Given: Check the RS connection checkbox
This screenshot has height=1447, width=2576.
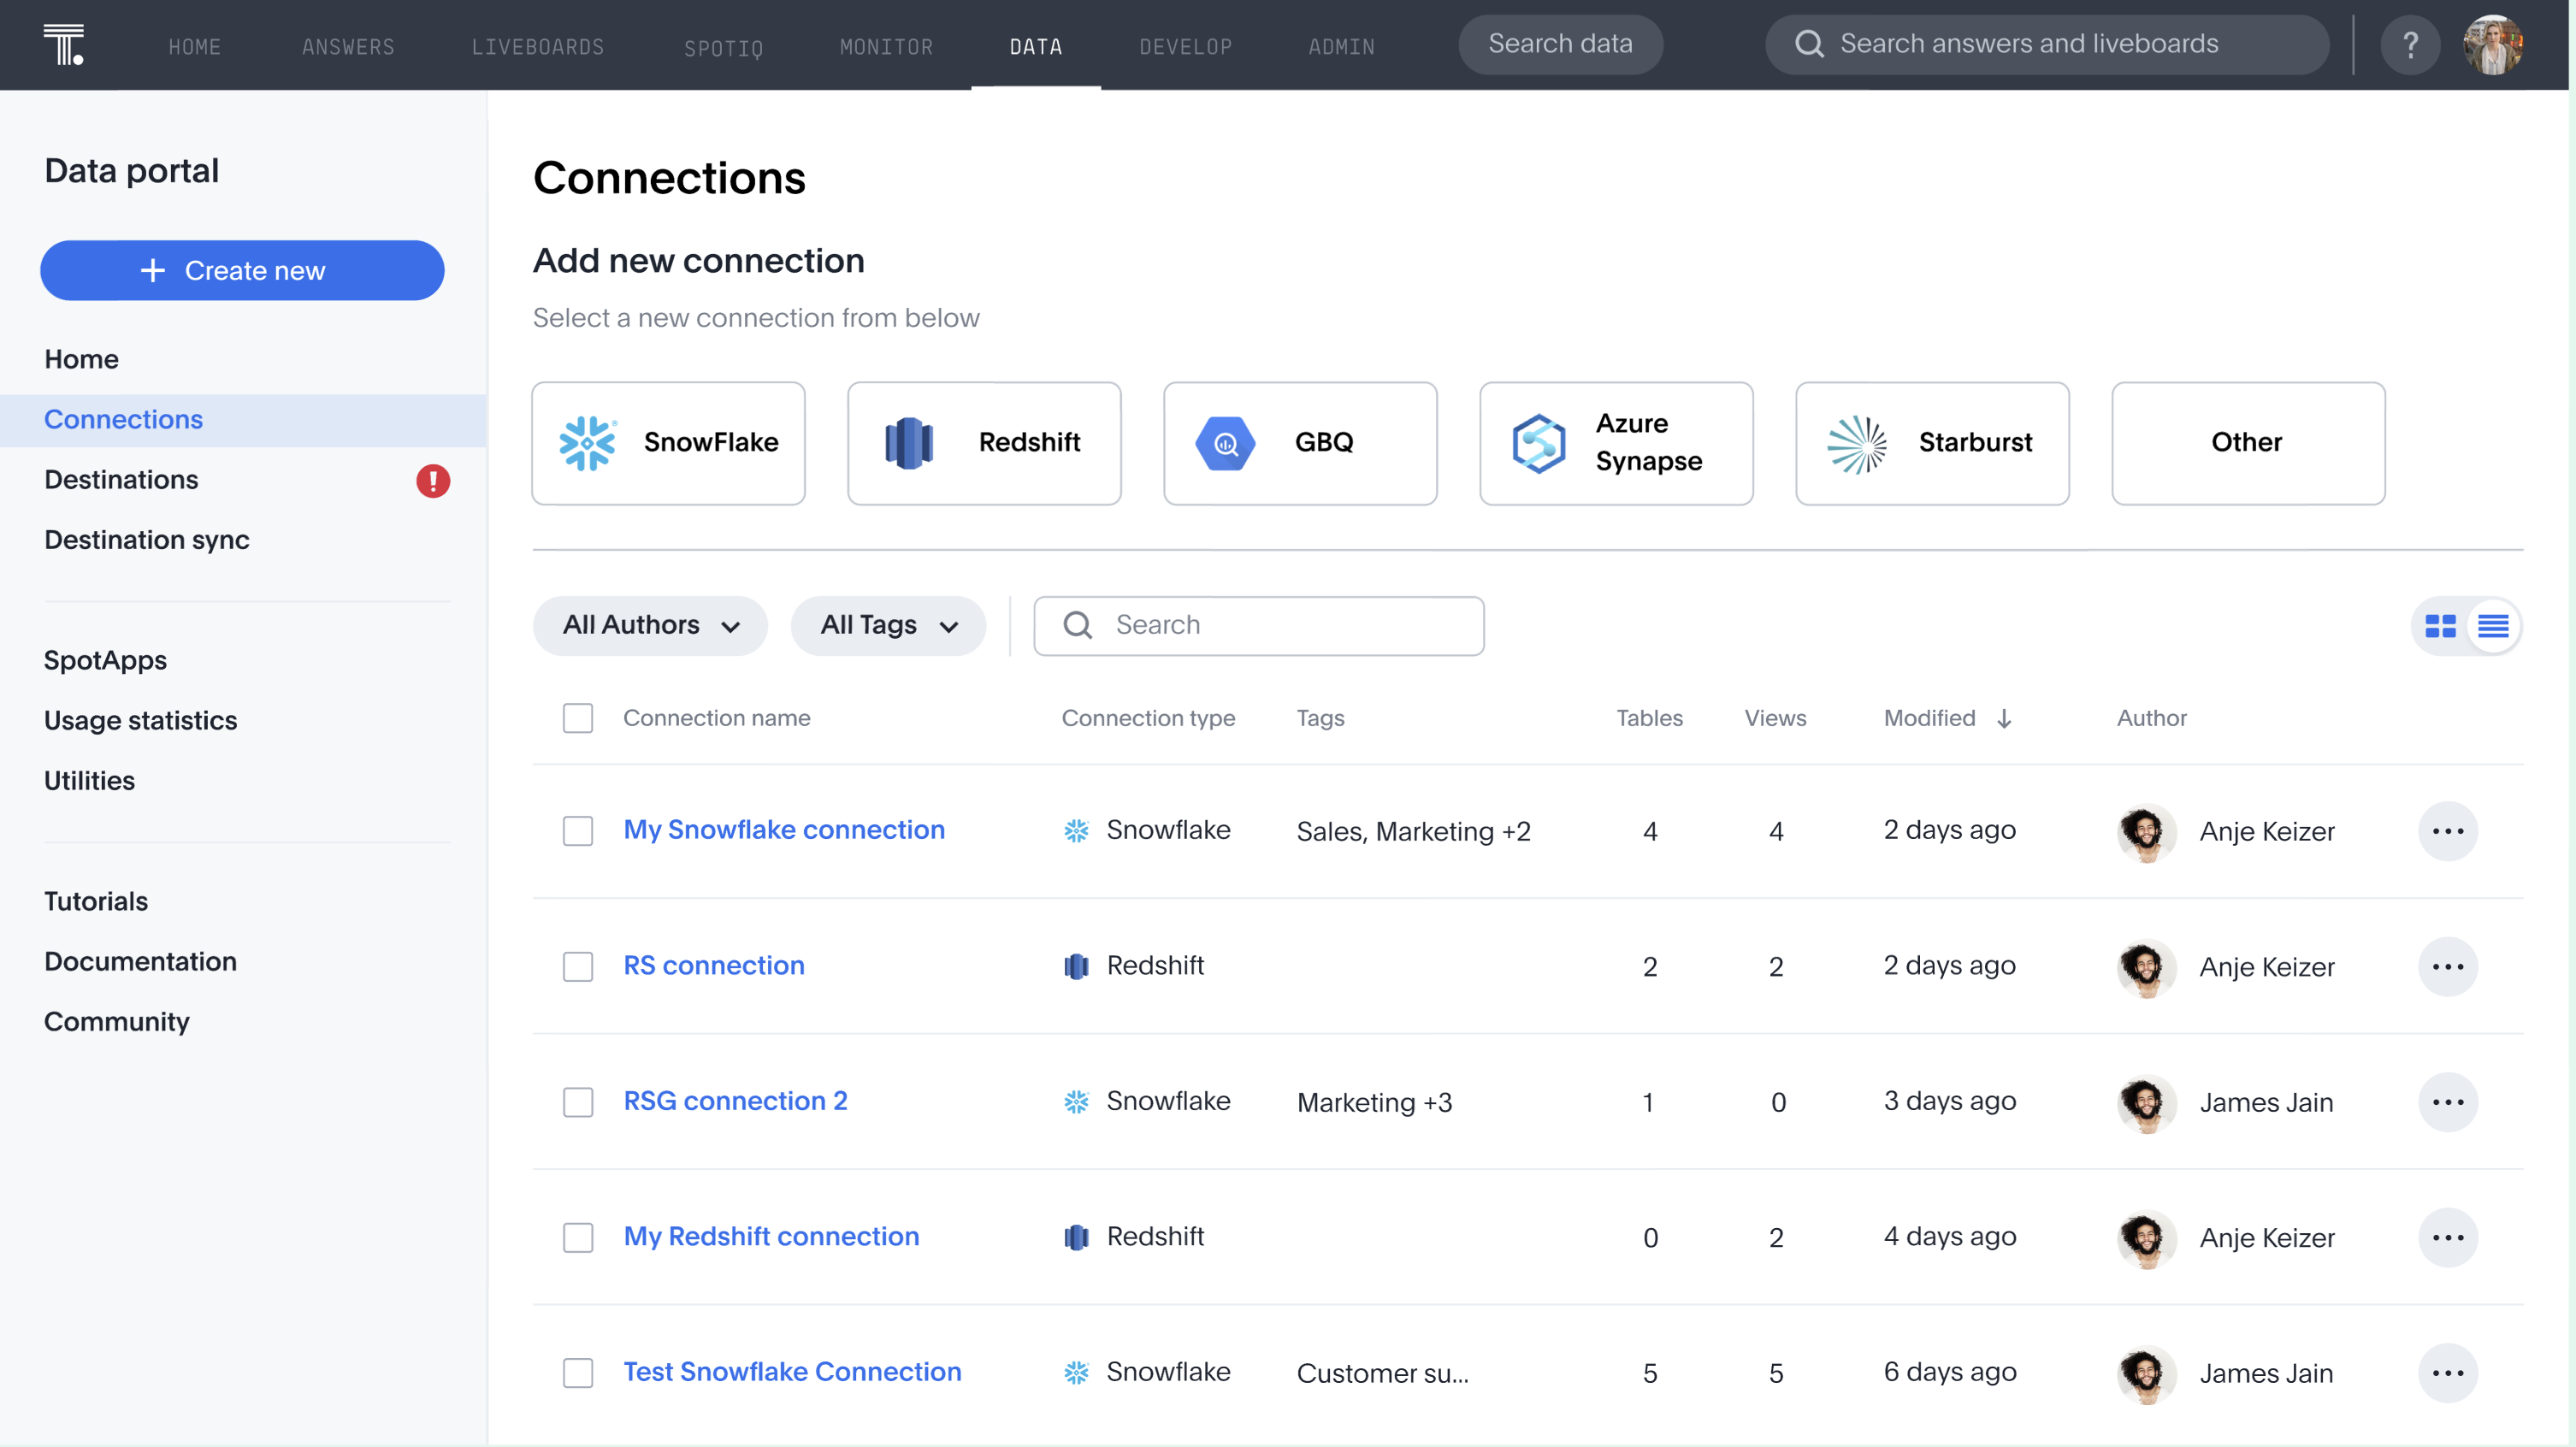Looking at the screenshot, I should (x=578, y=967).
